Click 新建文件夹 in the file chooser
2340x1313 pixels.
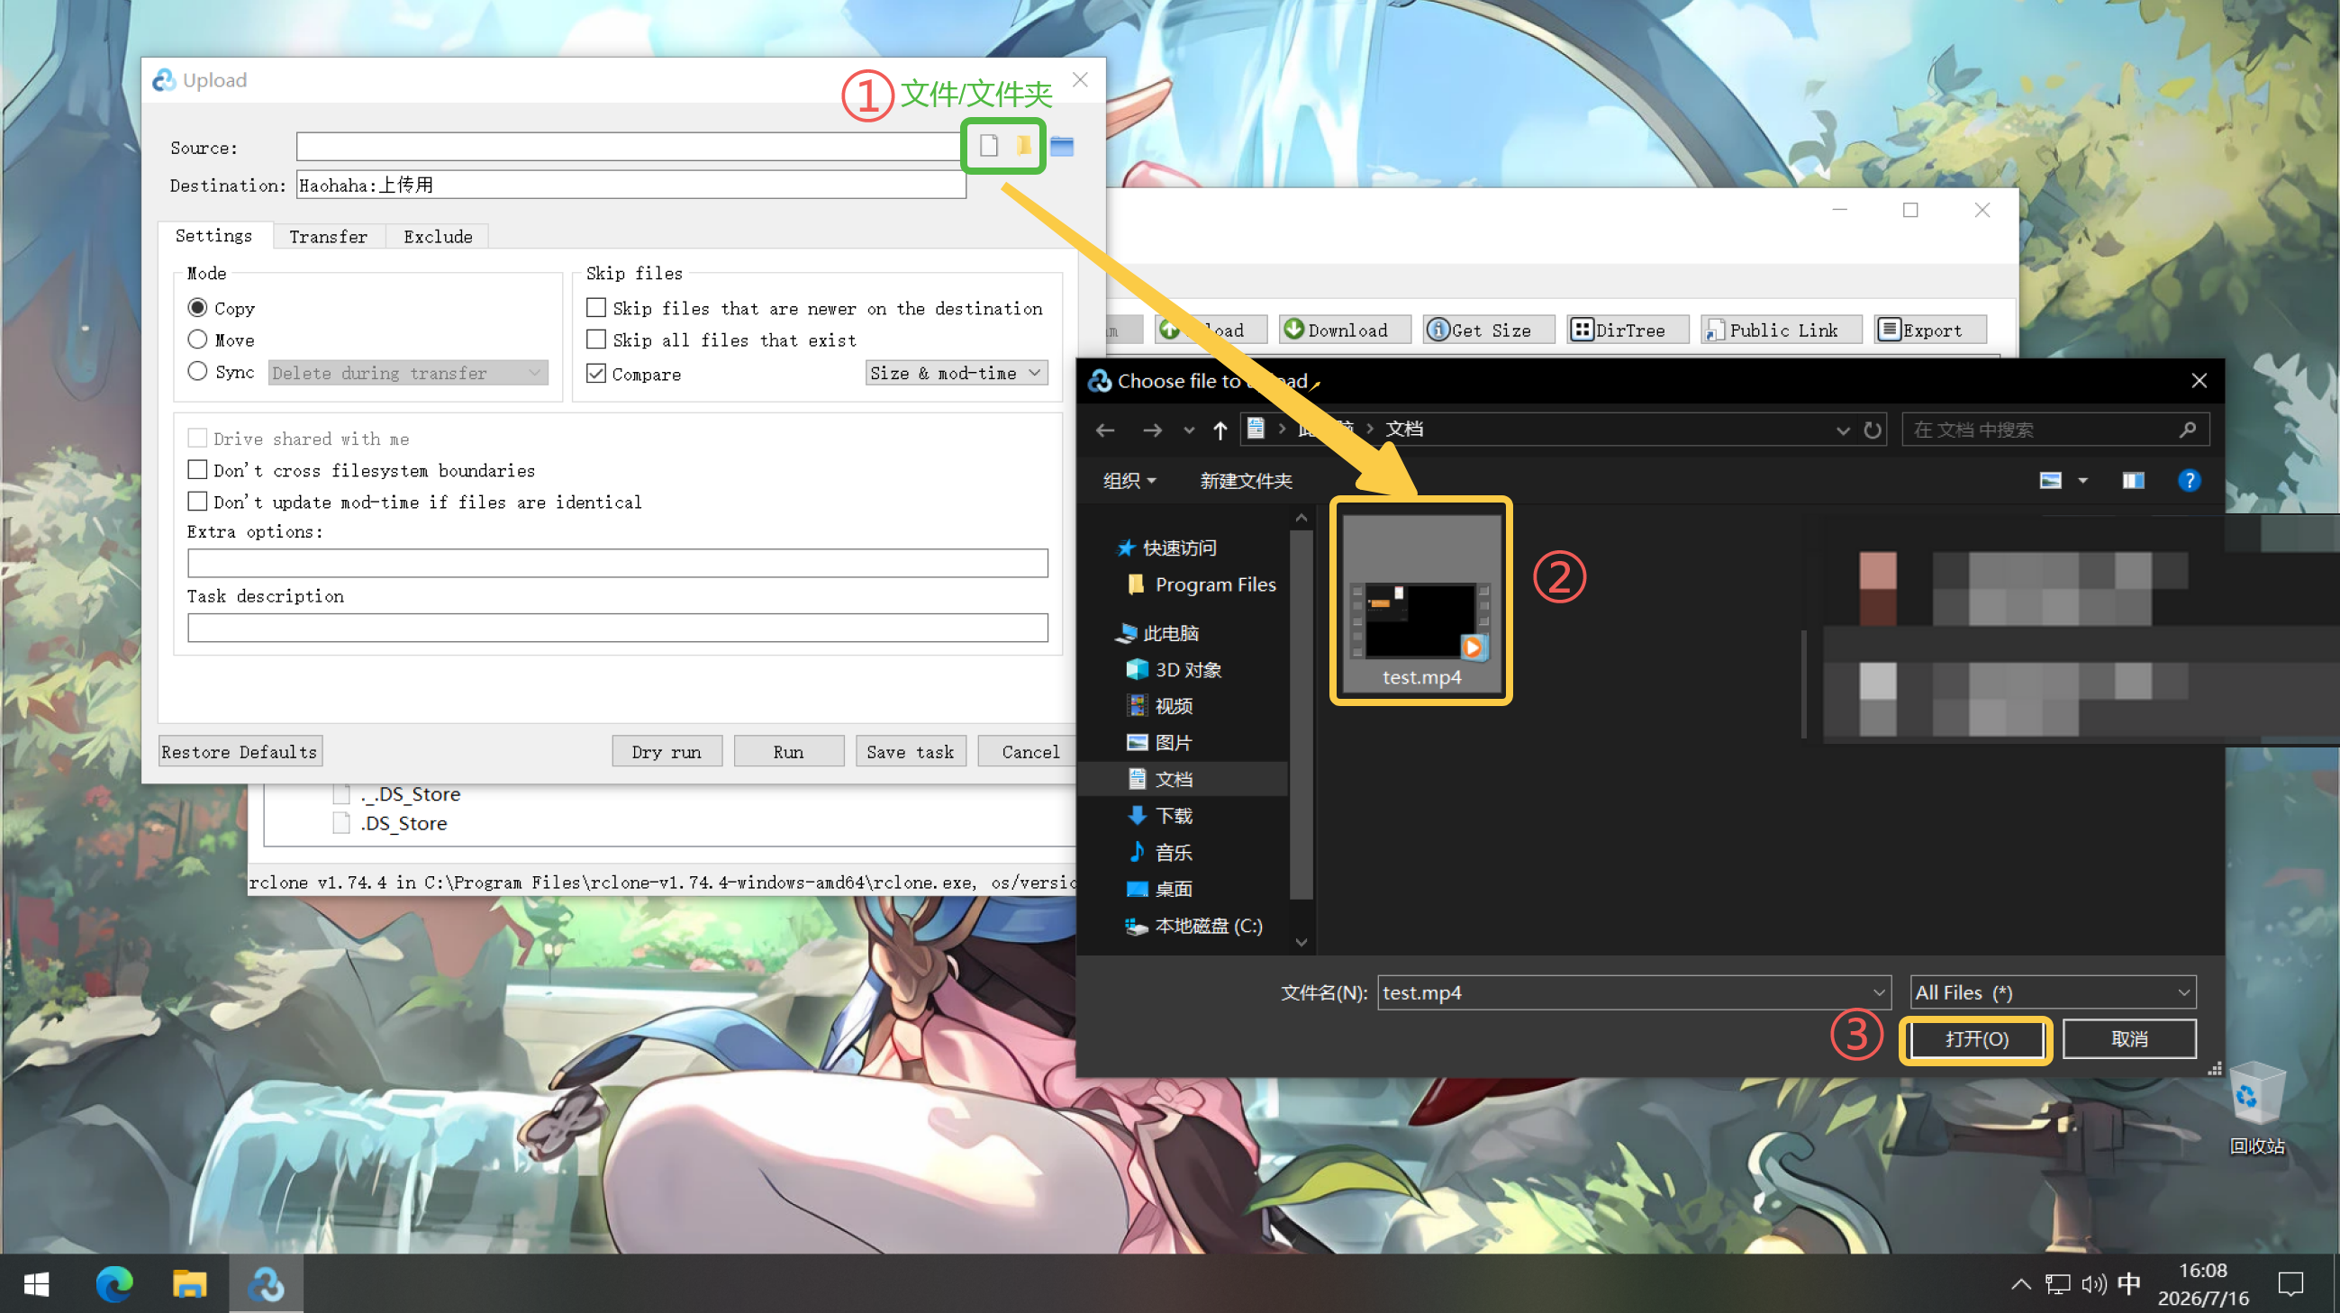pos(1246,480)
